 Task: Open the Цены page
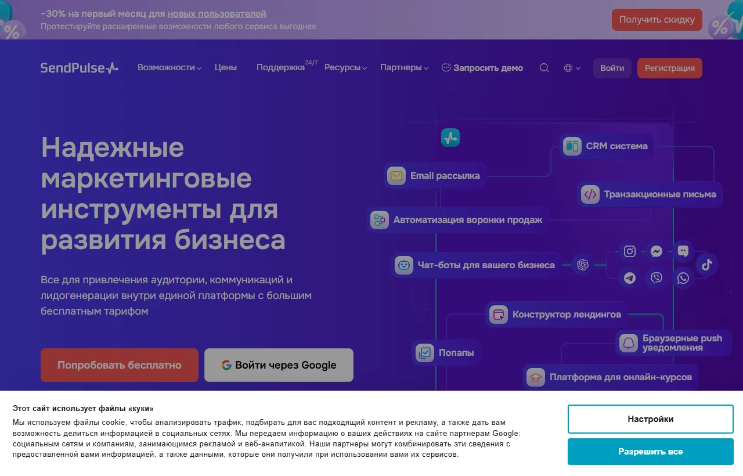(226, 67)
